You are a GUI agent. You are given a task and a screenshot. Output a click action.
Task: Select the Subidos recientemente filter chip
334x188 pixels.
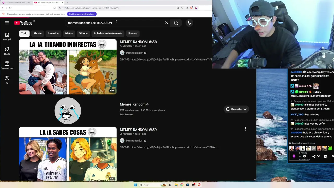[x=108, y=33]
